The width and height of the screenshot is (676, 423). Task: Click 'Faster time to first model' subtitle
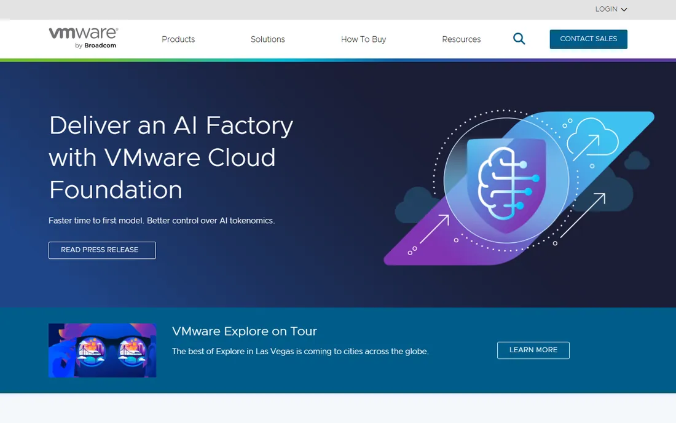[x=162, y=221]
